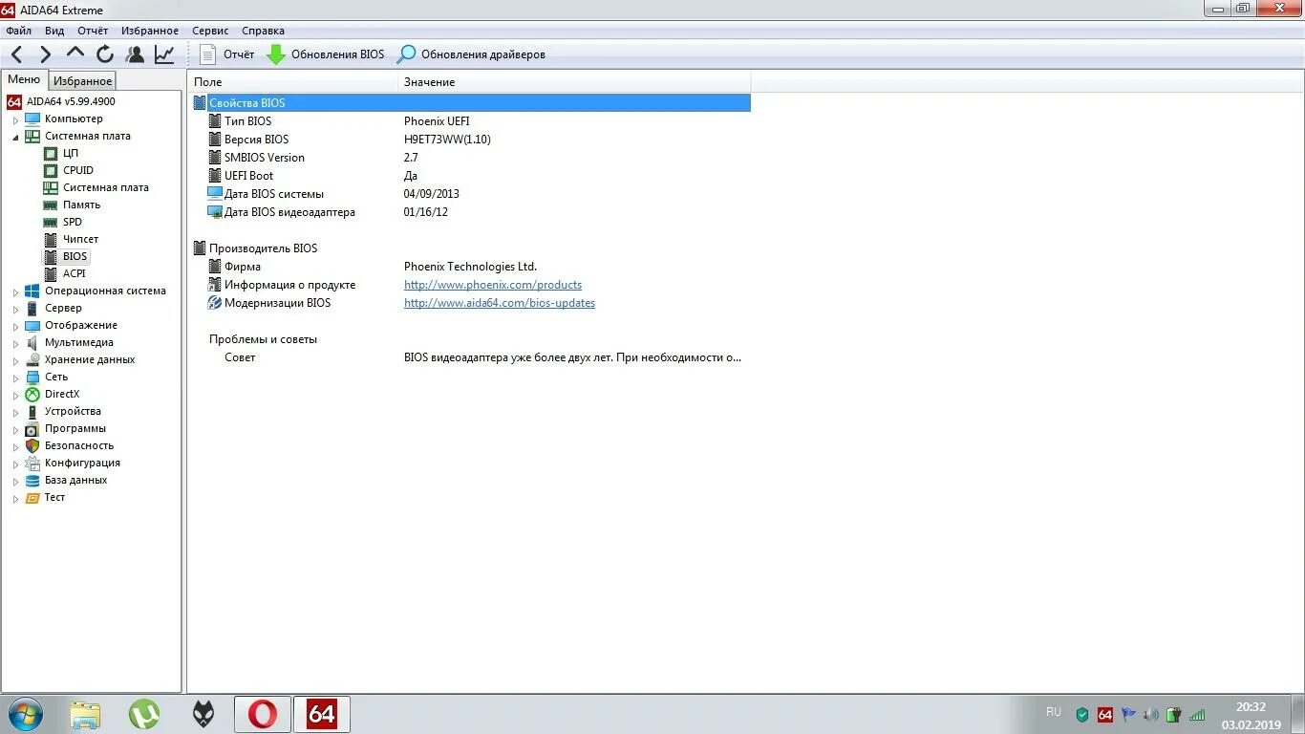The width and height of the screenshot is (1305, 734).
Task: Open the AIDA64 system tray icon
Action: pos(1104,714)
